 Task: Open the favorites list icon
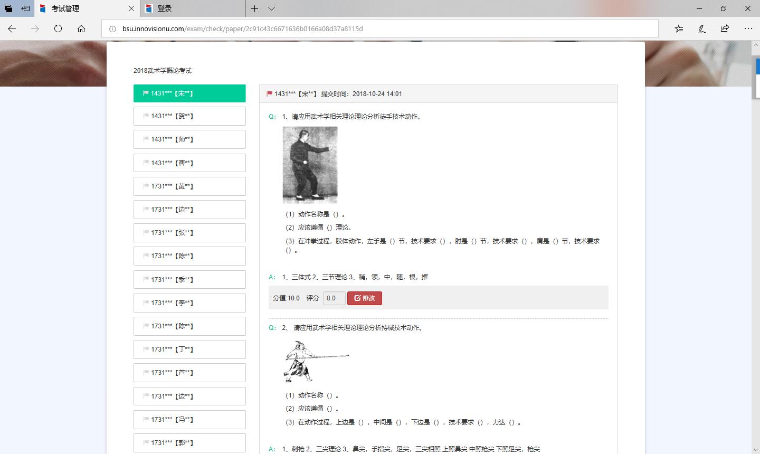pyautogui.click(x=679, y=29)
